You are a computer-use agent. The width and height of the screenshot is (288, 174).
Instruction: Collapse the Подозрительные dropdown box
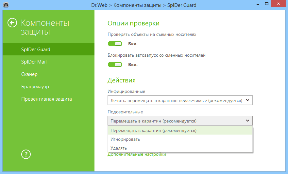click(x=180, y=121)
